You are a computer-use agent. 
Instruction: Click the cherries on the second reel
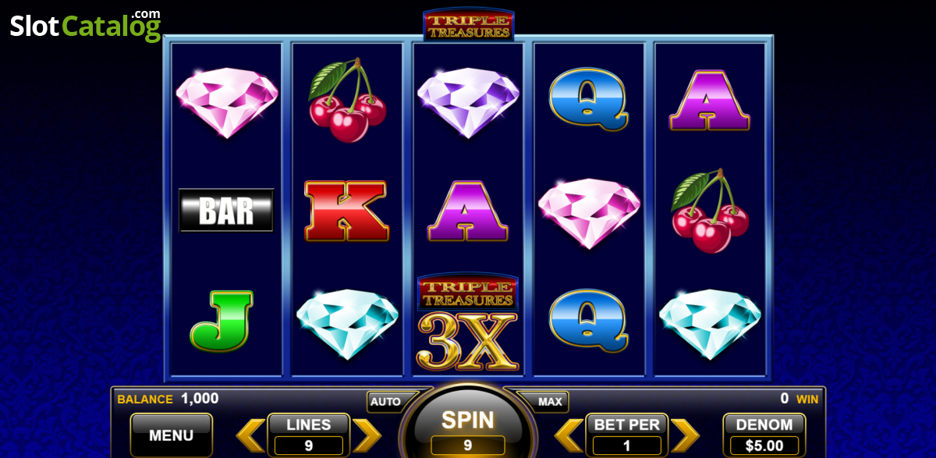347,99
